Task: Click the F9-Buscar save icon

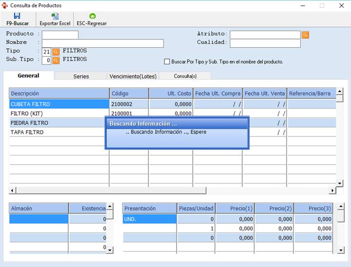Action: point(17,16)
